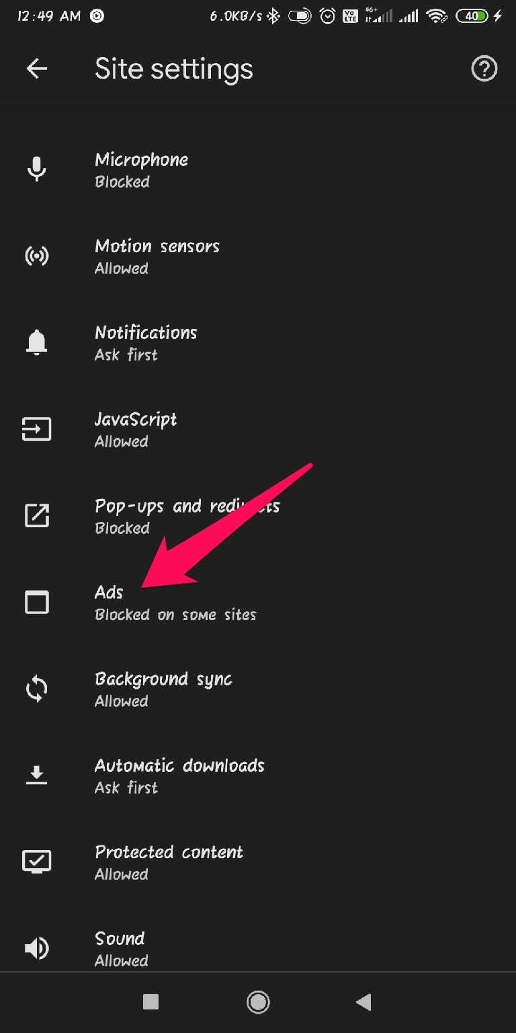This screenshot has width=516, height=1033.
Task: Open Pop-ups and redirects setting
Action: pos(258,516)
